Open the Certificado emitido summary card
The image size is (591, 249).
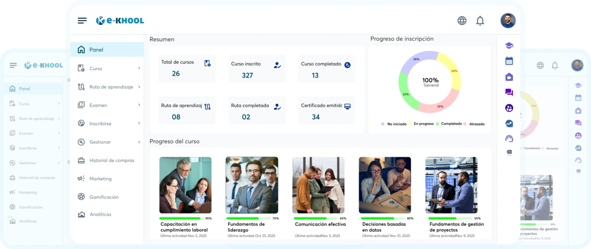(x=327, y=111)
